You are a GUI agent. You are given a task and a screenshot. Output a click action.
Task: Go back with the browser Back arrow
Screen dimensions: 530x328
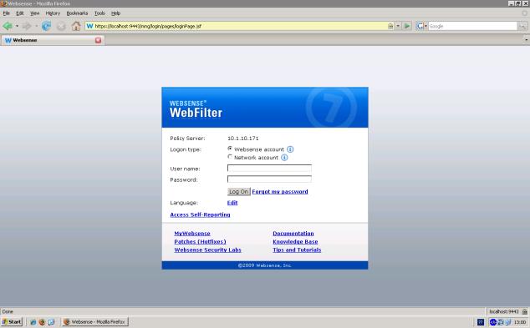tap(8, 26)
